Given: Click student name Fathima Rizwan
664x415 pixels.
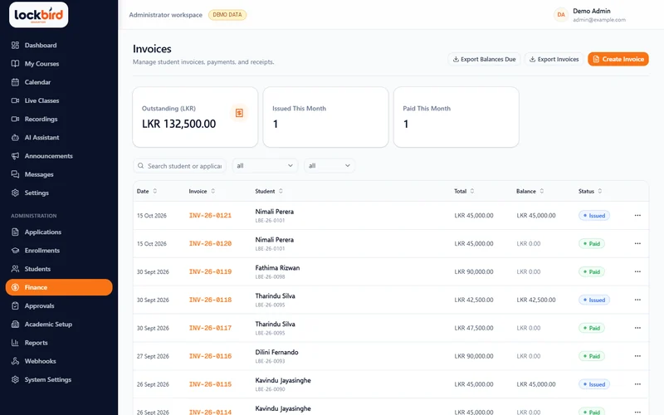Looking at the screenshot, I should (277, 267).
